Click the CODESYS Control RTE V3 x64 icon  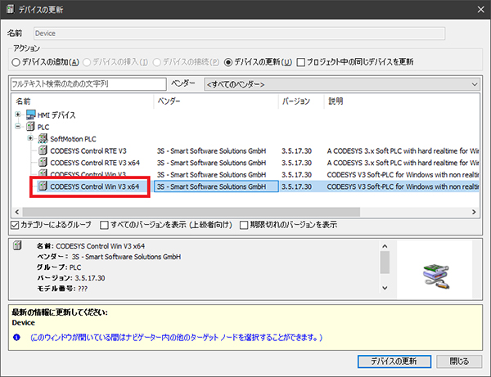(43, 163)
